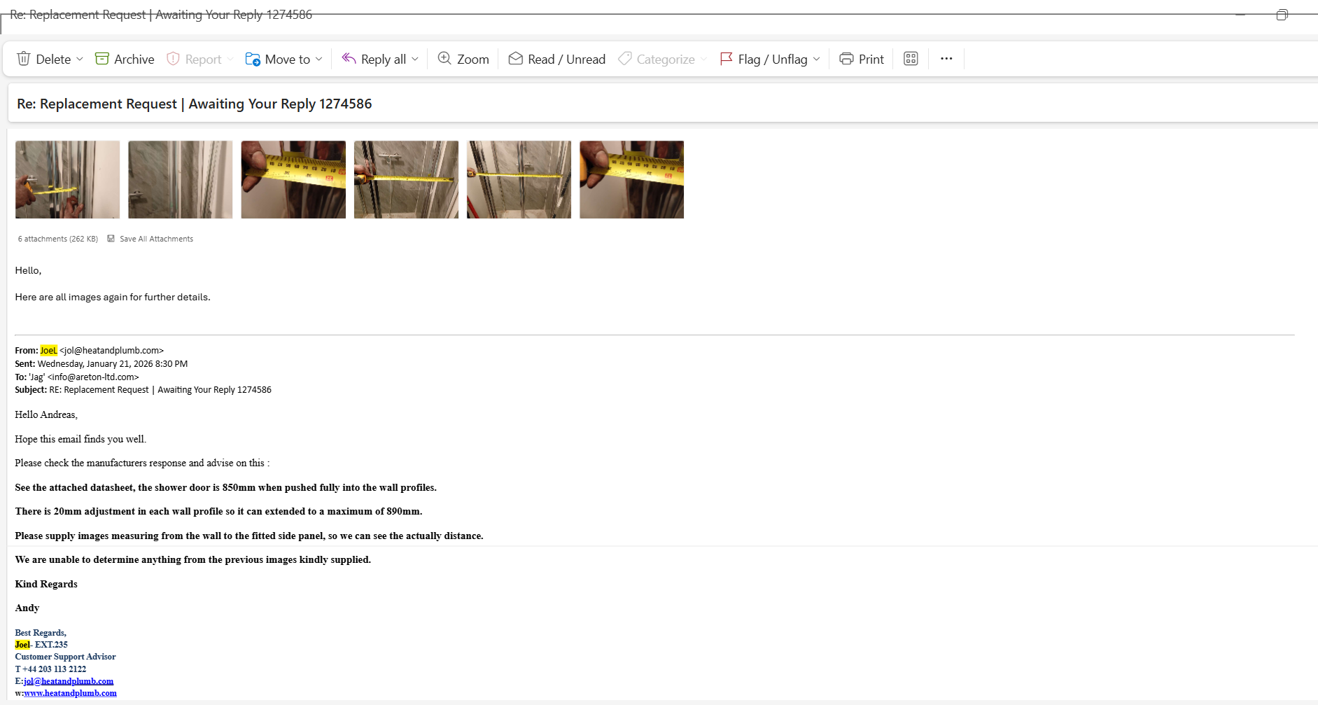
Task: Open the Flag options dropdown arrow
Action: click(x=817, y=59)
